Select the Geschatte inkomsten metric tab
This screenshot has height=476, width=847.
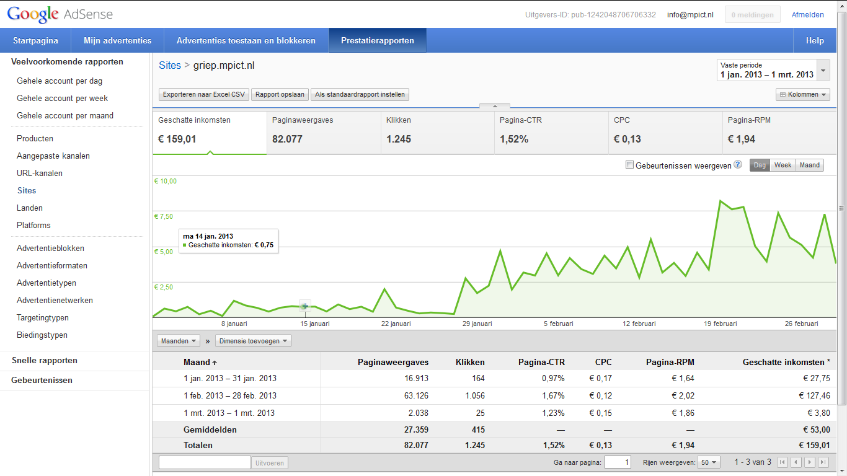210,132
